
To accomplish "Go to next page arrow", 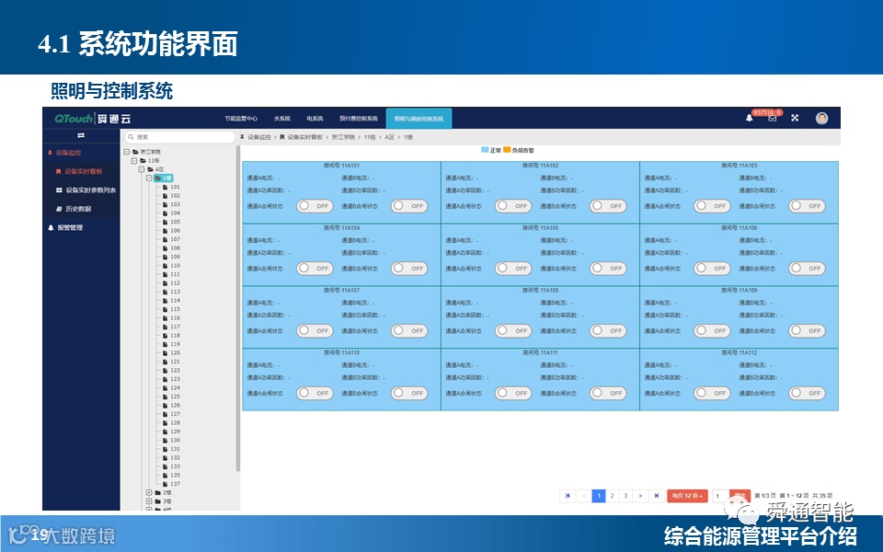I will click(640, 496).
